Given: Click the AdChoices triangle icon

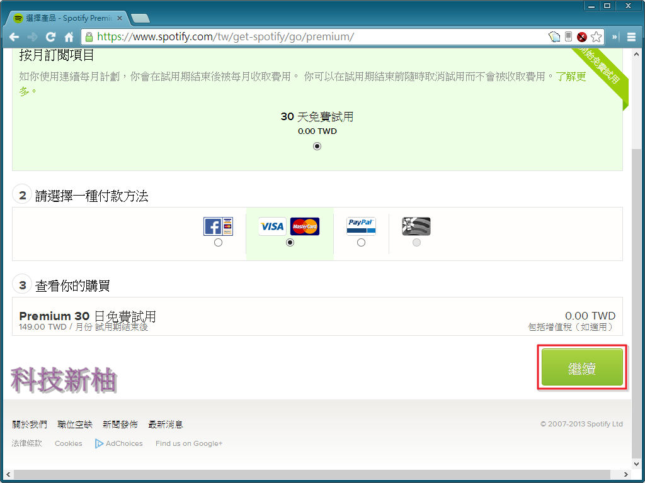Looking at the screenshot, I should pyautogui.click(x=99, y=443).
